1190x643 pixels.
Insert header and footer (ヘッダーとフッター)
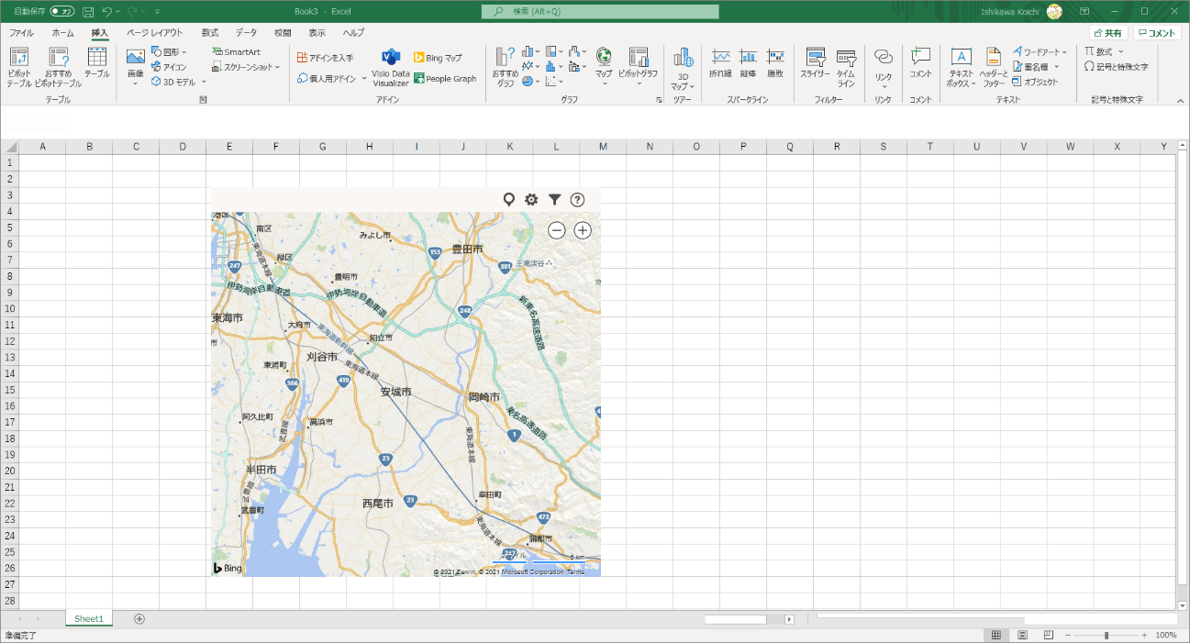point(993,67)
